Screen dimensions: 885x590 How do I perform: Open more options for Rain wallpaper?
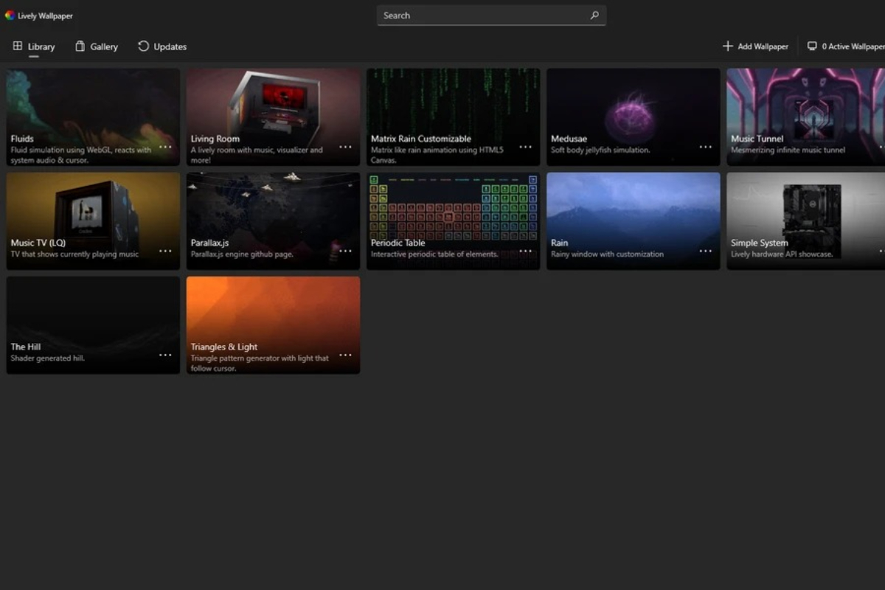705,251
